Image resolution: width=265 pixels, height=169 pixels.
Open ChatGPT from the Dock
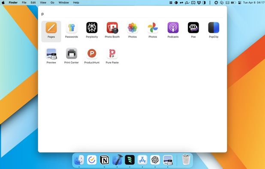coord(155,160)
